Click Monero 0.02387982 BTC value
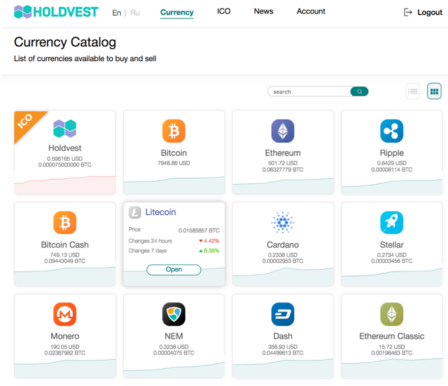Image resolution: width=448 pixels, height=386 pixels. [65, 353]
